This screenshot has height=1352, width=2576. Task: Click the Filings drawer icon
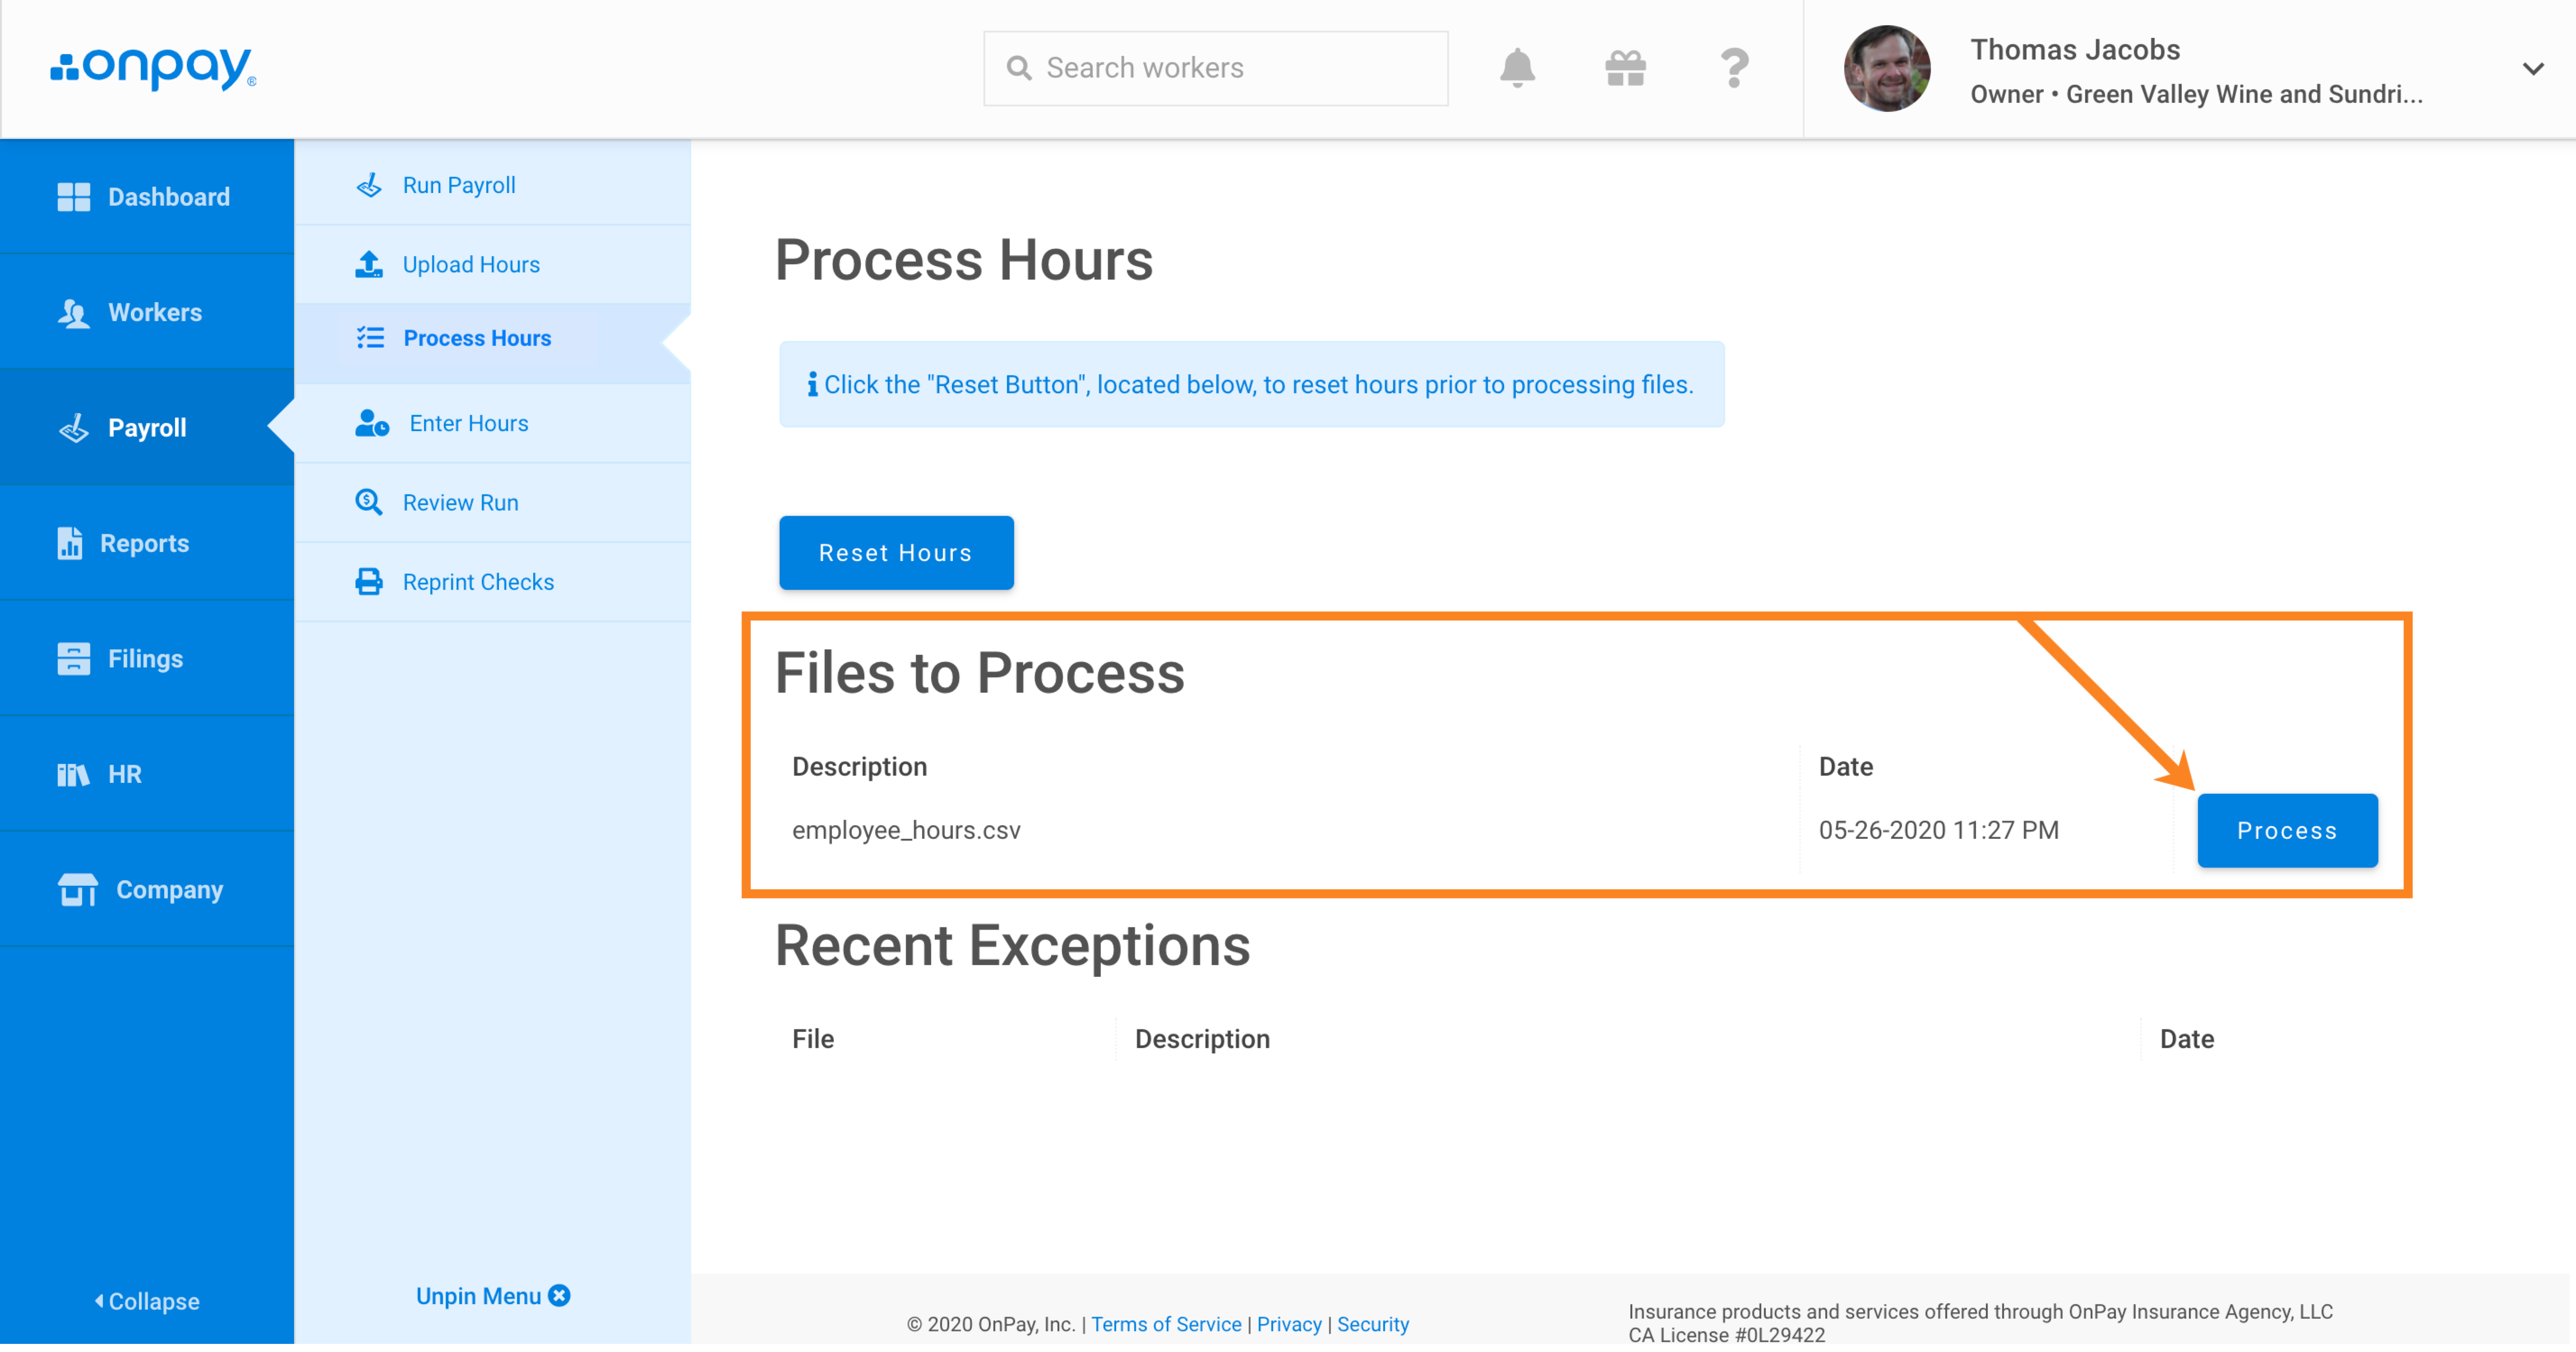pos(73,658)
